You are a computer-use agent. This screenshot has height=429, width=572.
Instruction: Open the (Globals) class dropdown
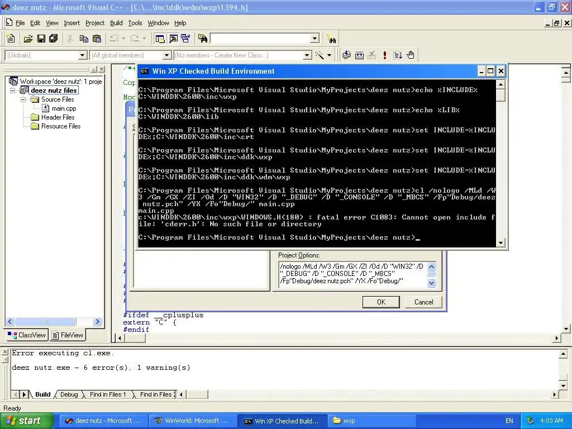pyautogui.click(x=83, y=55)
